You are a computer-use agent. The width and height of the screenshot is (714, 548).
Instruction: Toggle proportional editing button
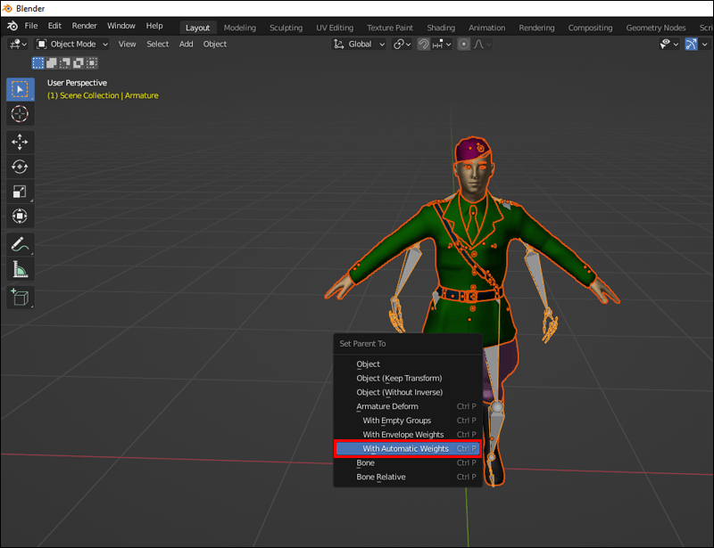pos(464,44)
